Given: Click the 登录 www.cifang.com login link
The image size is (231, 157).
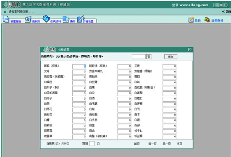Looking at the screenshot, I should click(190, 5).
